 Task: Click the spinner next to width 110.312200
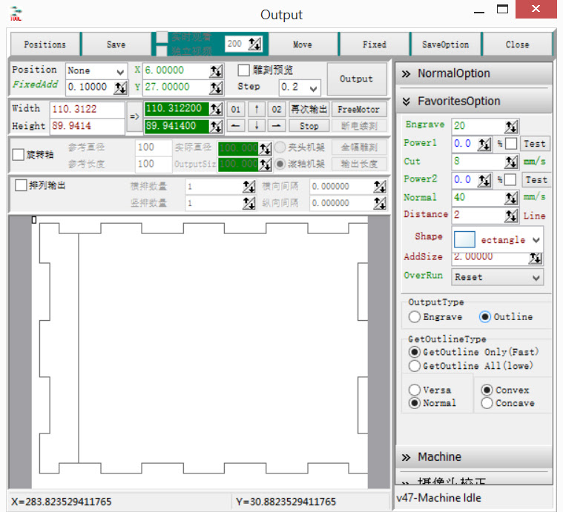[x=216, y=109]
